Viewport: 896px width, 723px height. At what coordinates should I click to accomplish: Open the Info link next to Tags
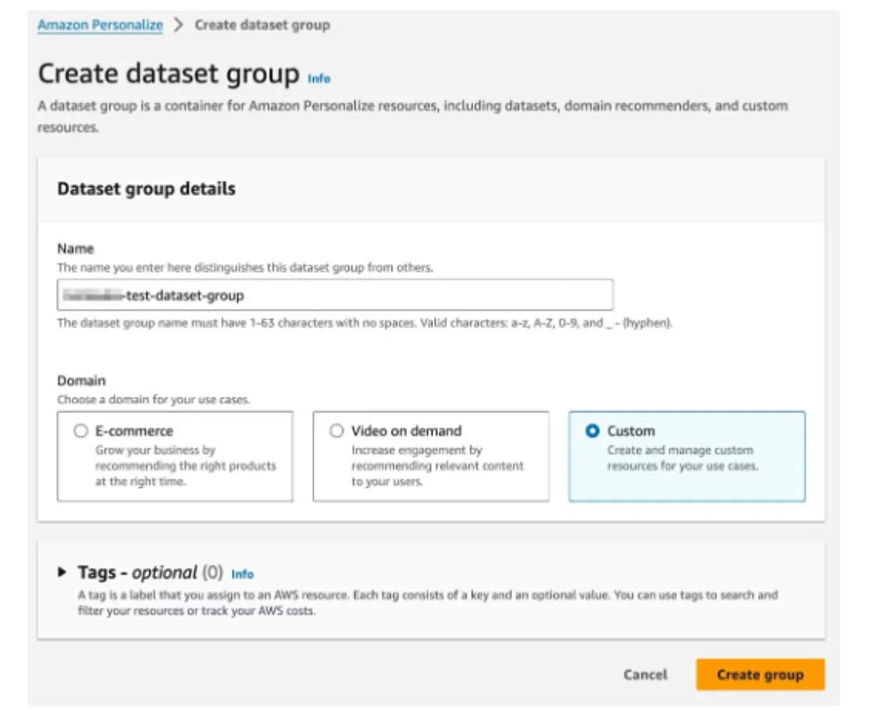[x=243, y=574]
